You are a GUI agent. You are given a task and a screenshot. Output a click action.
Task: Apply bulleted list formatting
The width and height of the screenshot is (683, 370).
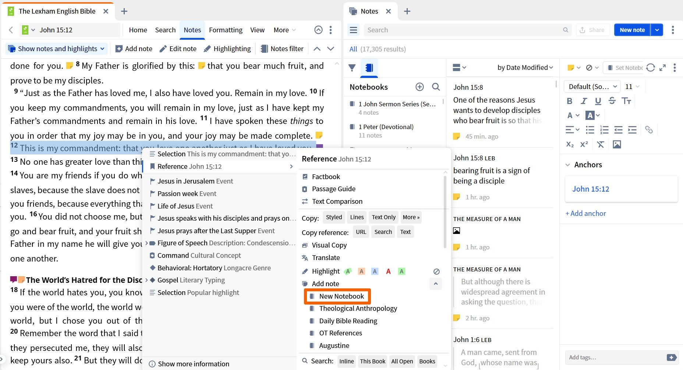590,129
